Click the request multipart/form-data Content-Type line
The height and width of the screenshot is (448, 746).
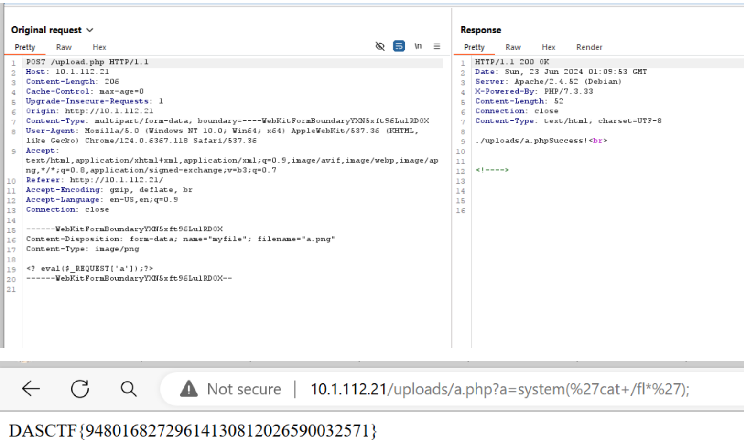227,121
